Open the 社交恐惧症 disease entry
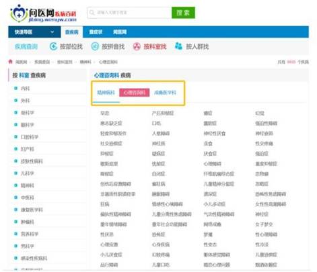Image resolution: width=317 pixels, height=272 pixels. pos(111,144)
